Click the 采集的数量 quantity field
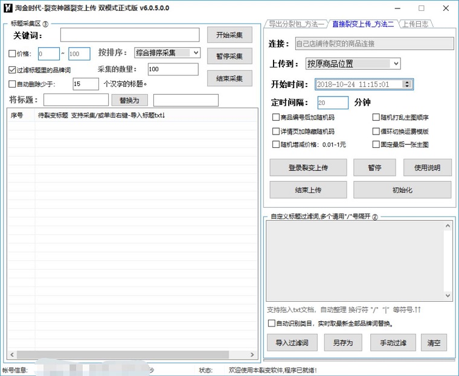 [x=173, y=69]
